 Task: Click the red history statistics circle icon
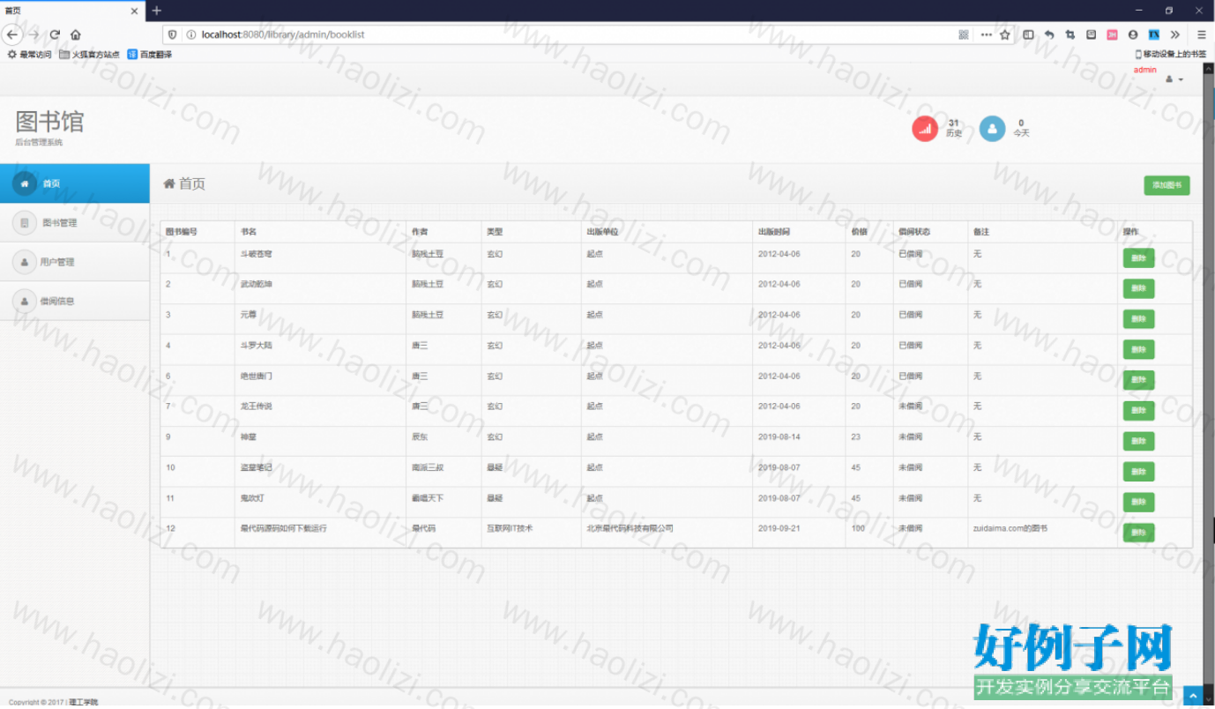[925, 129]
